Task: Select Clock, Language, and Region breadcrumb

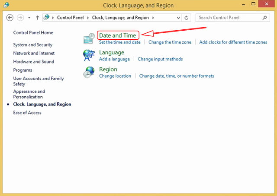Action: coord(120,18)
